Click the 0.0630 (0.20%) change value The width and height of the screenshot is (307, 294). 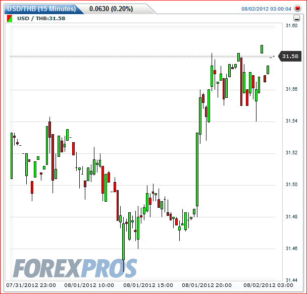tap(111, 9)
